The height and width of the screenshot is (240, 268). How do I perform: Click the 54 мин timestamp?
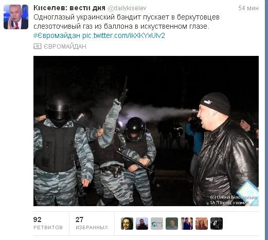pyautogui.click(x=248, y=8)
